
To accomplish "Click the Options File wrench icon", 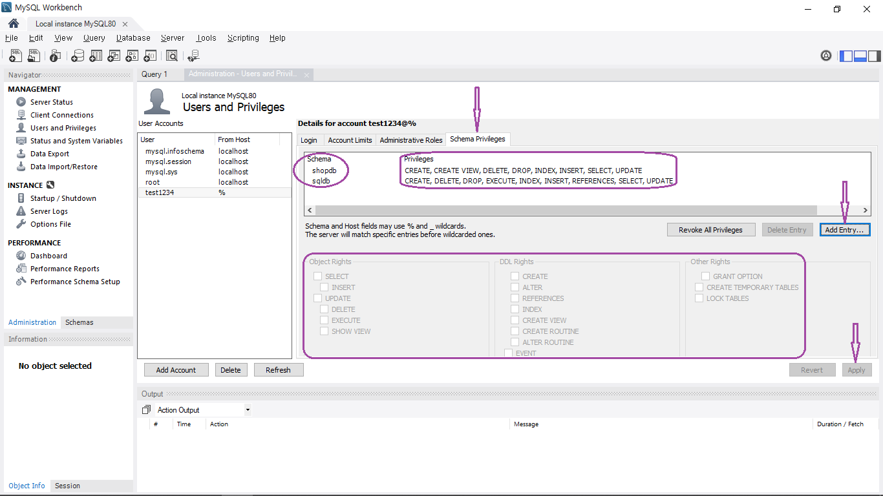I will point(21,224).
